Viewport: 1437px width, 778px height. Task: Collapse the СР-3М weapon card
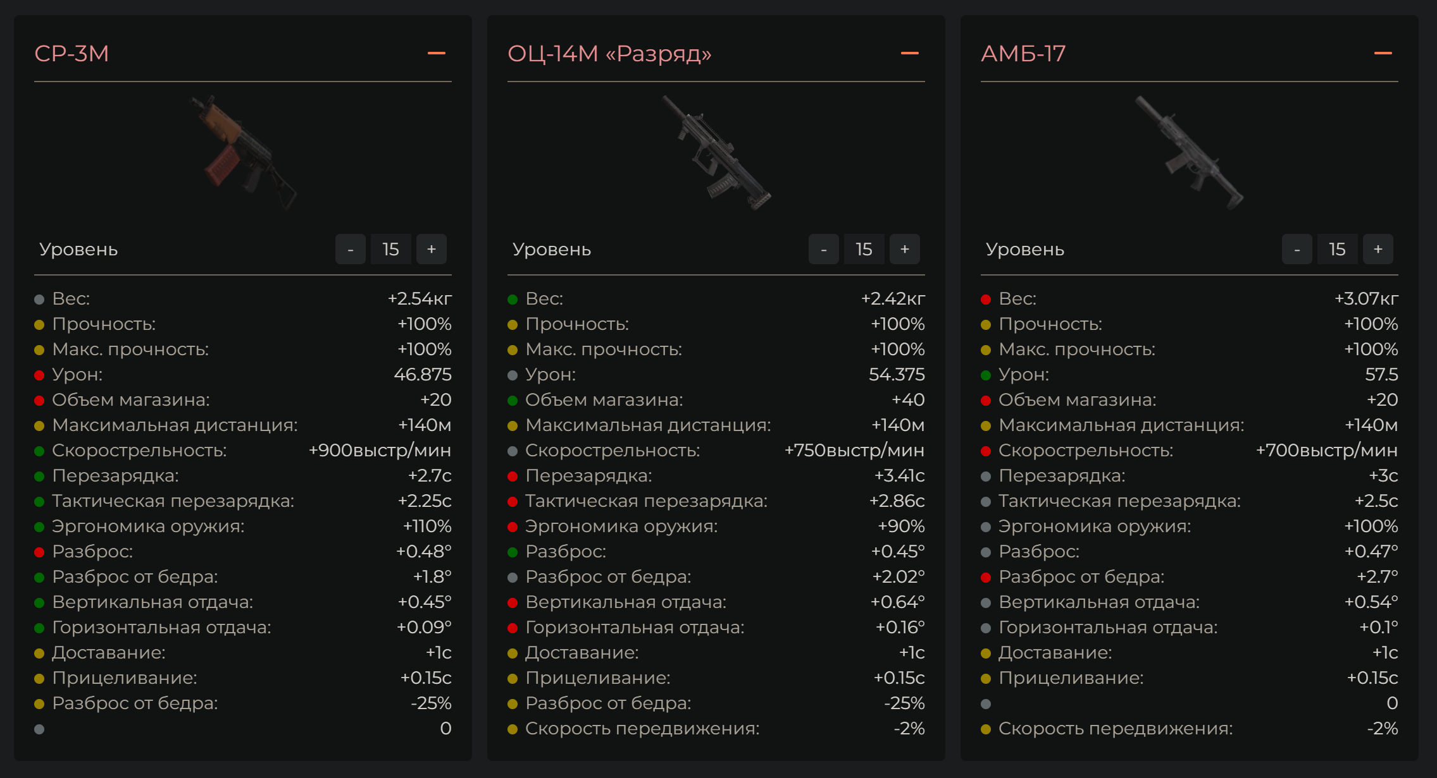click(437, 54)
